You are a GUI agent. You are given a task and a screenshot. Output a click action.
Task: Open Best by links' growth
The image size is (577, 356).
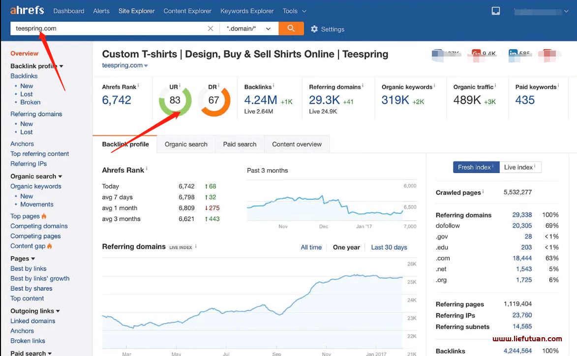[x=40, y=278]
